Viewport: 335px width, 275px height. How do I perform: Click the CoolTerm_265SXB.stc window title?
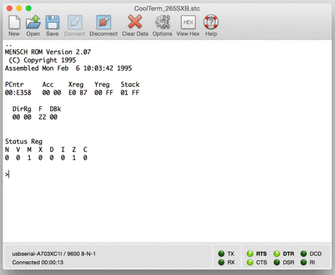pos(167,9)
